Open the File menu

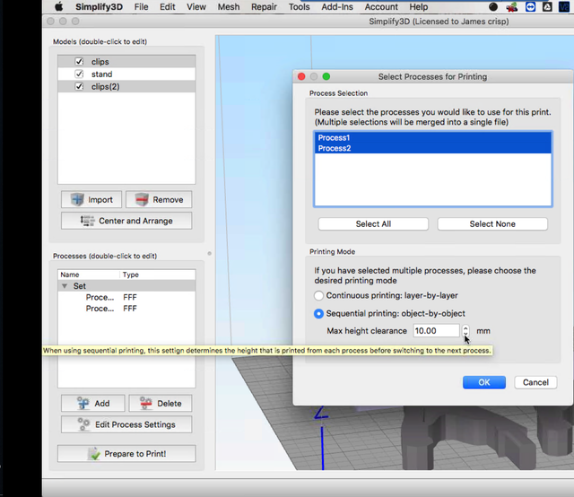pyautogui.click(x=141, y=7)
